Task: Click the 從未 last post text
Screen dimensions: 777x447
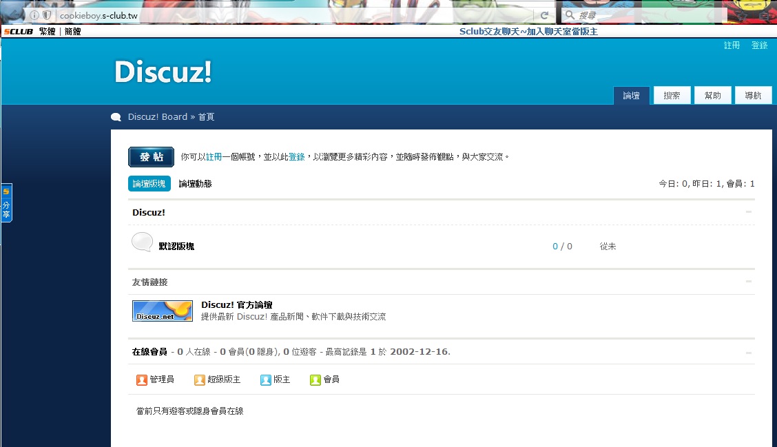Action: [x=608, y=247]
